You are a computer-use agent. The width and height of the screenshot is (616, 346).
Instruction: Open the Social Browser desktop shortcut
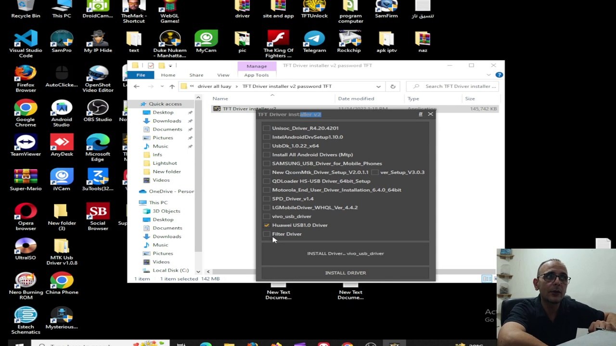98,217
